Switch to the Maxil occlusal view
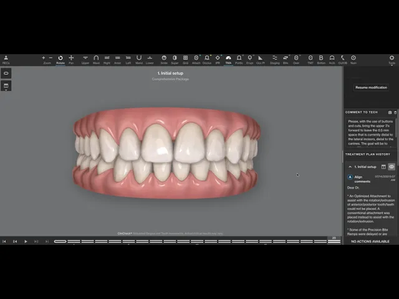This screenshot has width=399, height=299. click(96, 60)
